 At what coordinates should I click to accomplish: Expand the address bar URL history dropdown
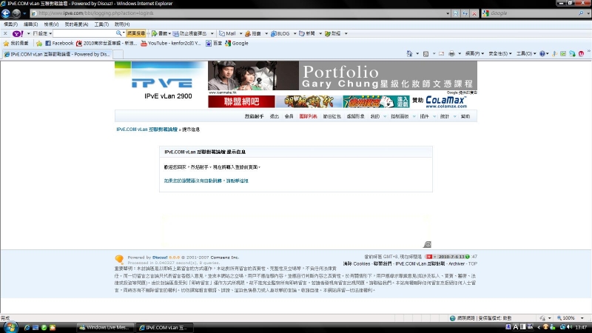[448, 13]
